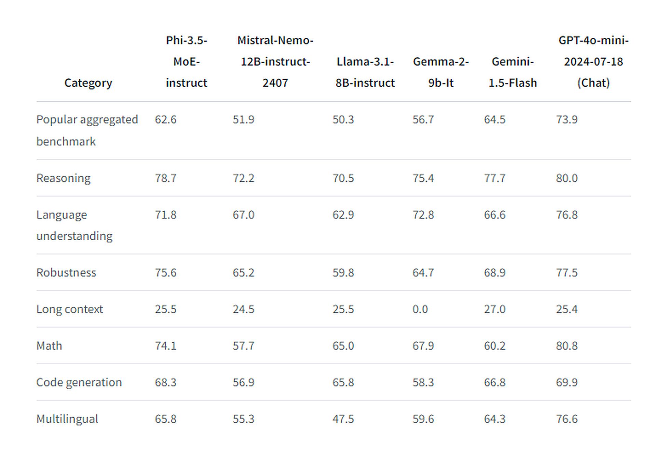The width and height of the screenshot is (656, 462).
Task: Click the Phi-3.5-MoE-instruct column header
Action: [187, 62]
